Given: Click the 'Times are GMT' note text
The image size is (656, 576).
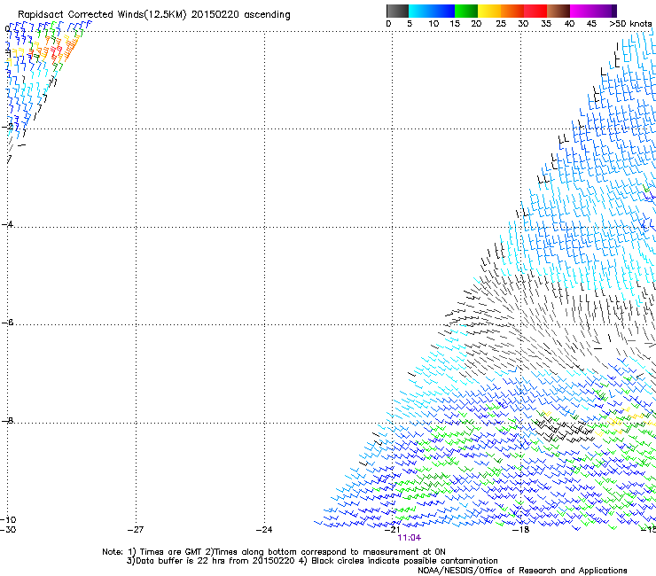Looking at the screenshot, I should [171, 552].
